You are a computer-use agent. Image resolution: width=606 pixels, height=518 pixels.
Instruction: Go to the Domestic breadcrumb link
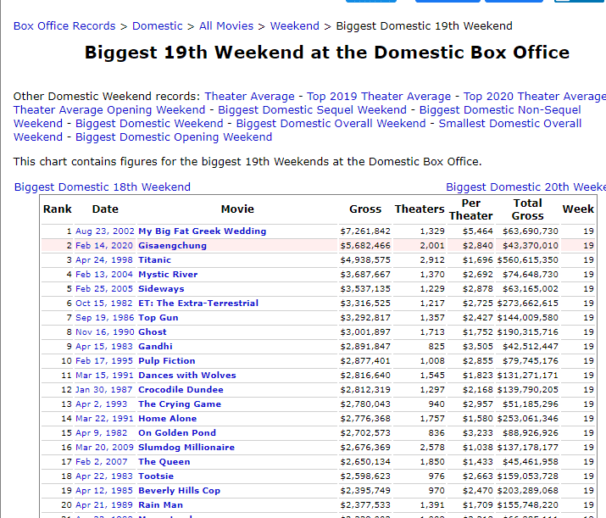158,26
